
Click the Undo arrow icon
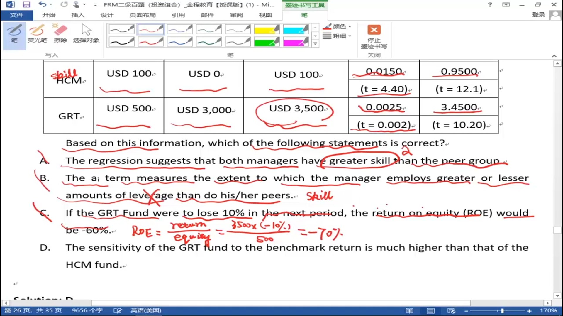[x=42, y=4]
